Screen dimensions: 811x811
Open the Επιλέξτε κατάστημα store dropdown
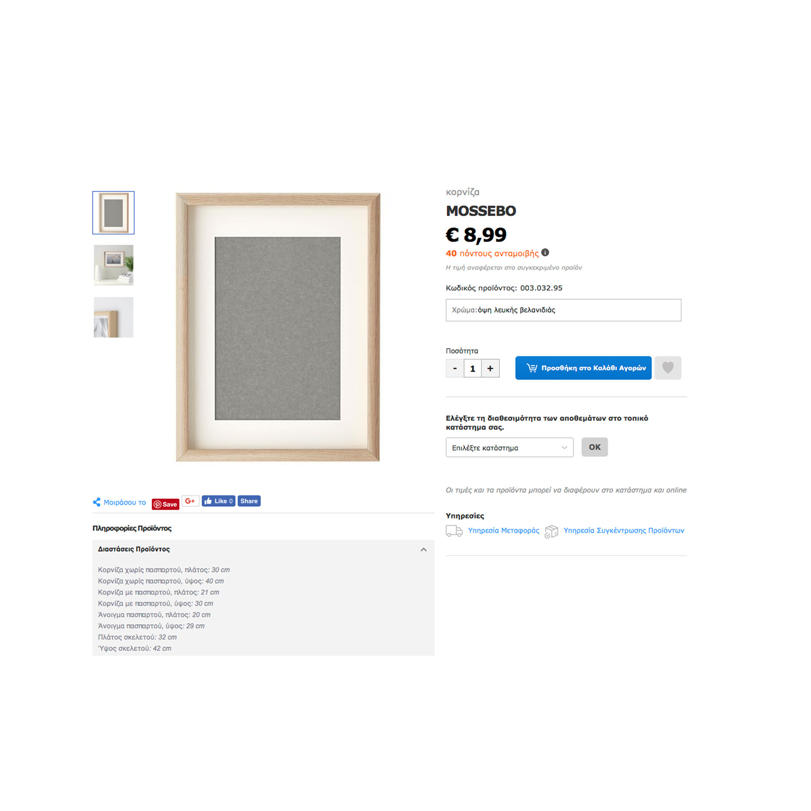[509, 447]
